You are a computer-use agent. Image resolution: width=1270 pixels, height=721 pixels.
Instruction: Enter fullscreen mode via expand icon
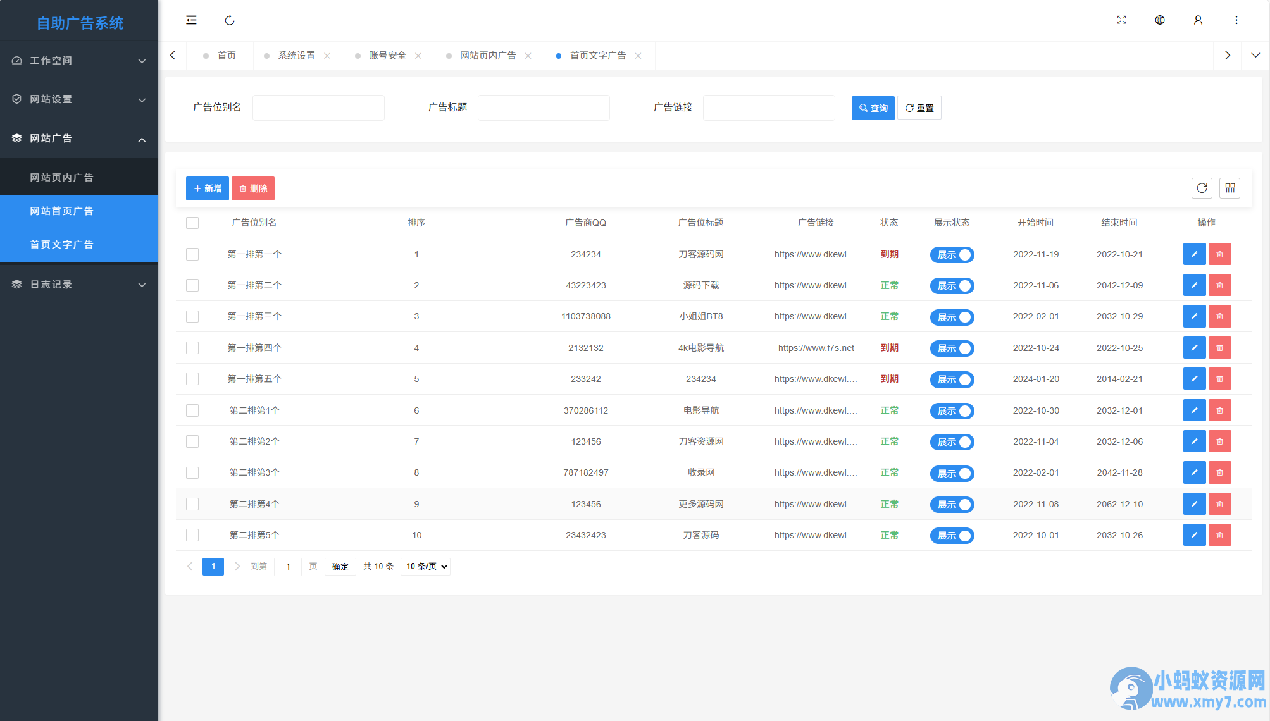coord(1121,20)
